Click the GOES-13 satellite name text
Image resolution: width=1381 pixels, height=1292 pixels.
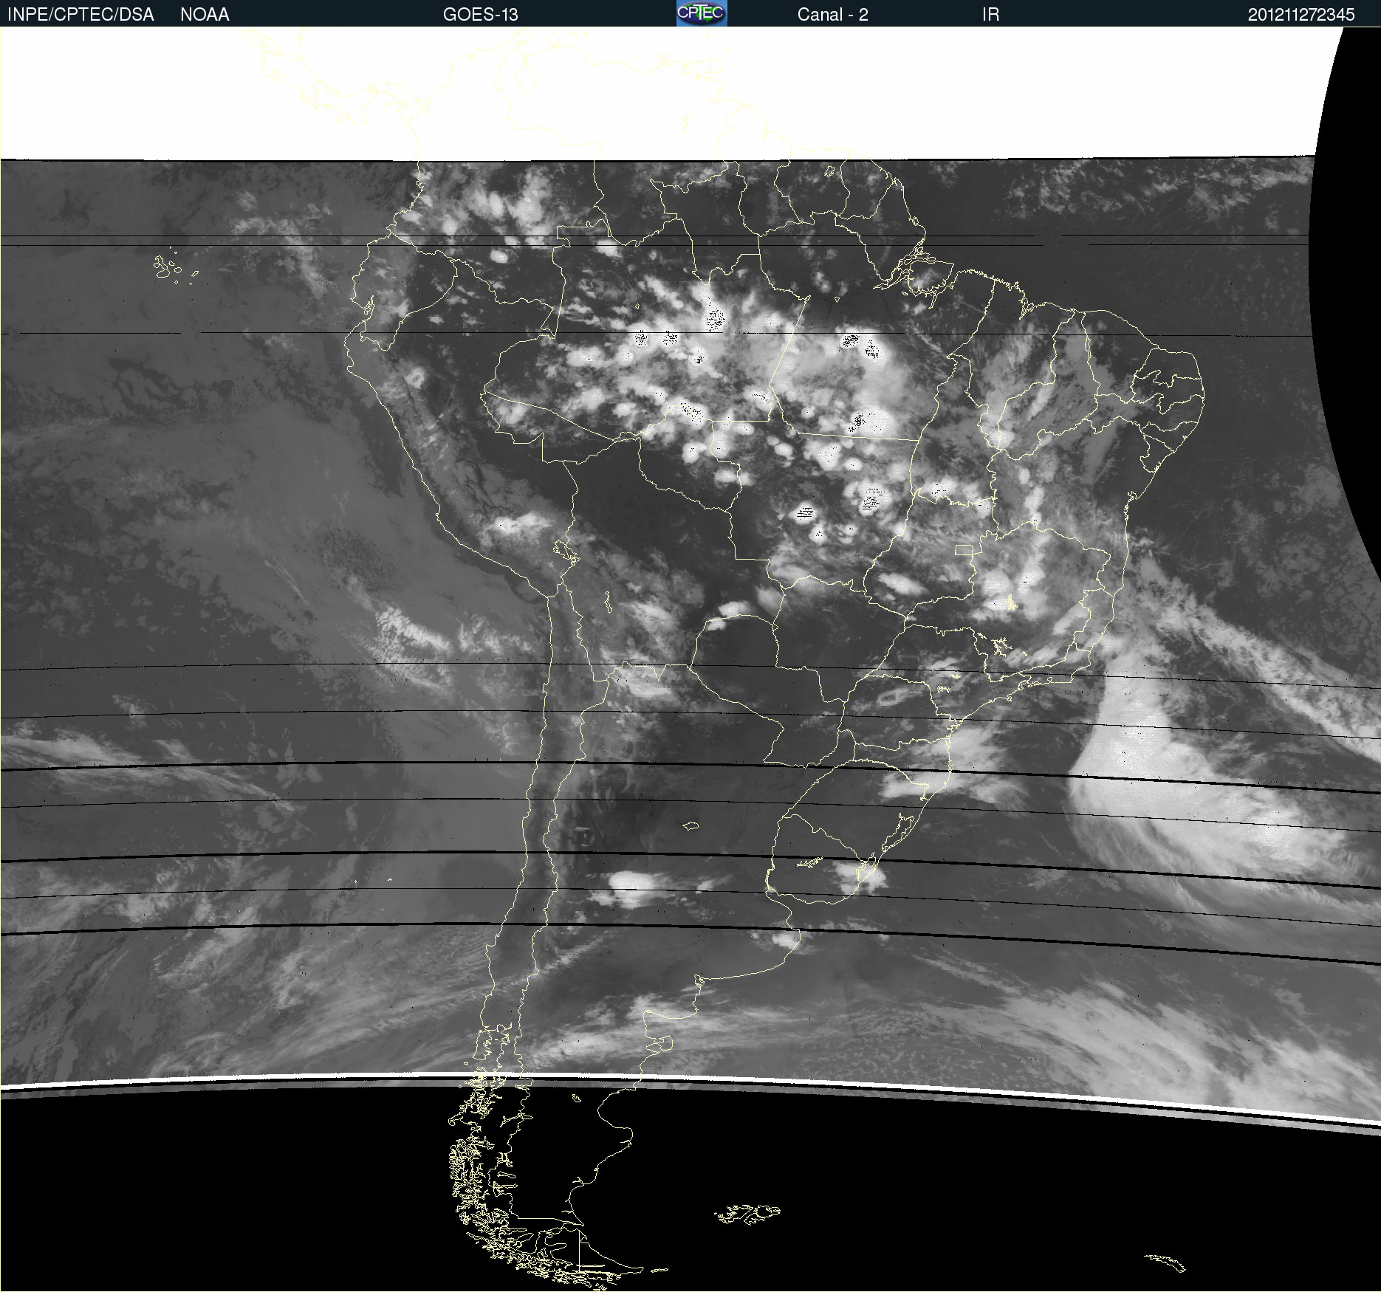point(481,15)
